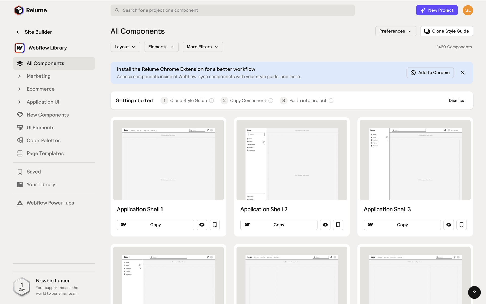Open the Application Shell 2 thumbnail

(x=292, y=160)
